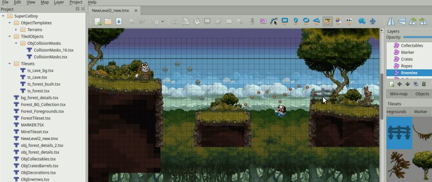
Task: Select the Insert Polygon tool
Action: coord(316,21)
